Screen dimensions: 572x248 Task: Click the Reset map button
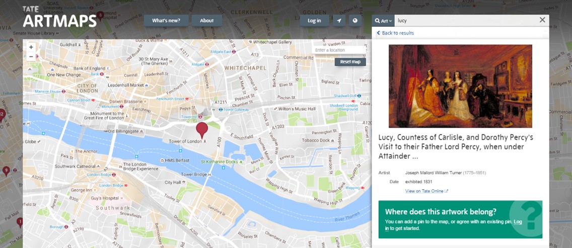click(x=350, y=62)
